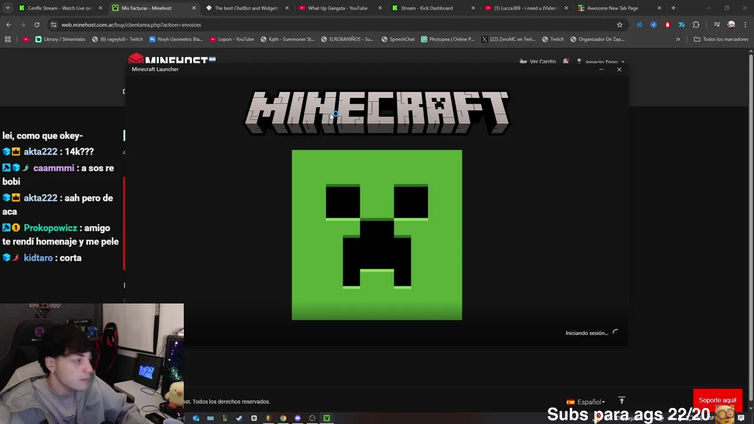Open Discord from taskbar
The image size is (754, 424).
[x=297, y=418]
